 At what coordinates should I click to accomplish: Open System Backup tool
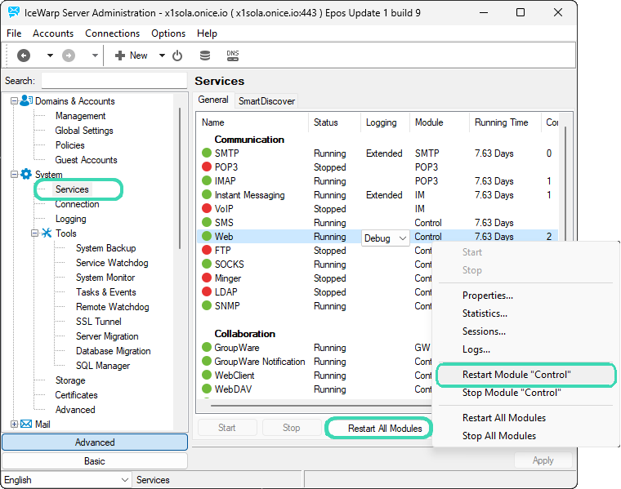105,248
